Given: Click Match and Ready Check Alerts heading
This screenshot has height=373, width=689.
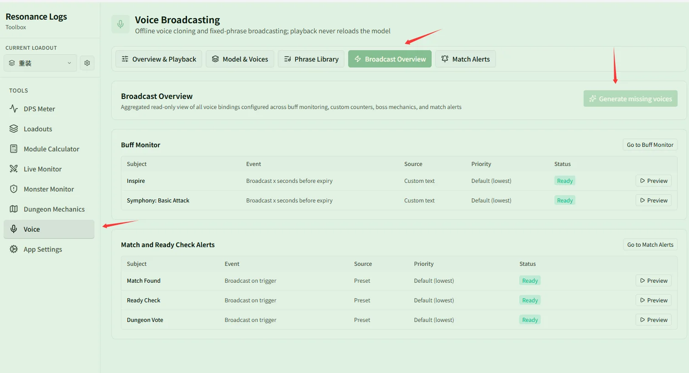Looking at the screenshot, I should point(167,244).
